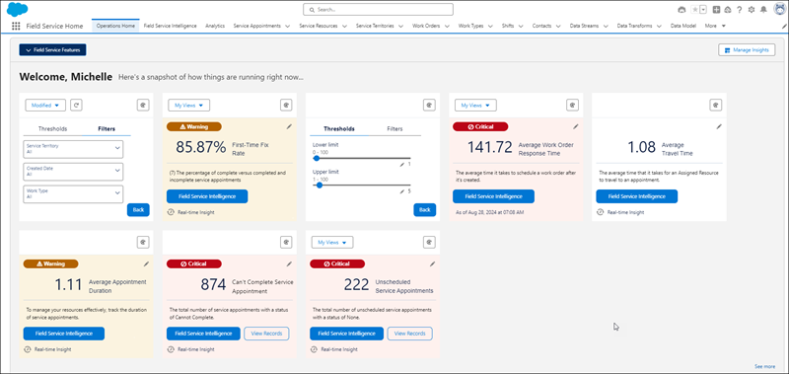Screen dimensions: 789x374
Task: Switch to Filters tab in the Lower limit card
Action: (x=394, y=129)
